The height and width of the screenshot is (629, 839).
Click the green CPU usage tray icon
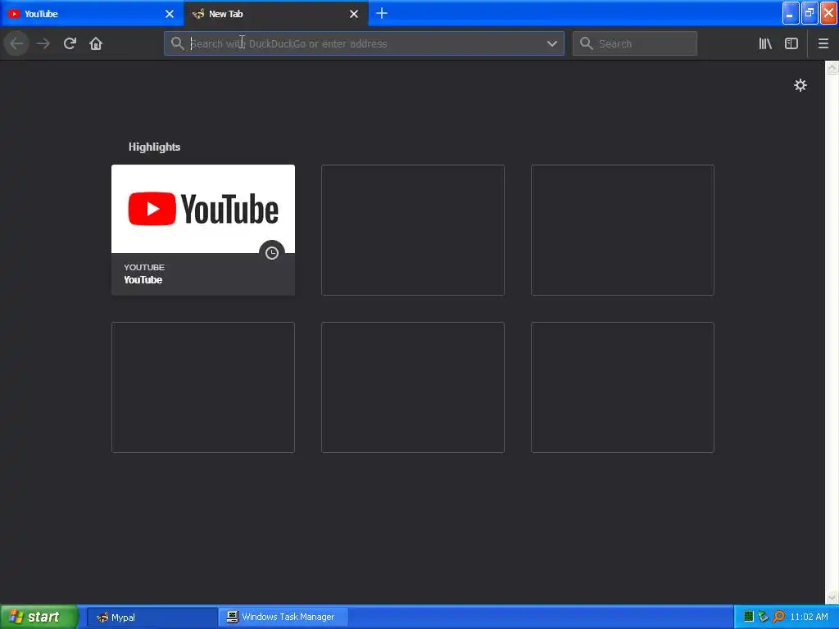[x=749, y=617]
